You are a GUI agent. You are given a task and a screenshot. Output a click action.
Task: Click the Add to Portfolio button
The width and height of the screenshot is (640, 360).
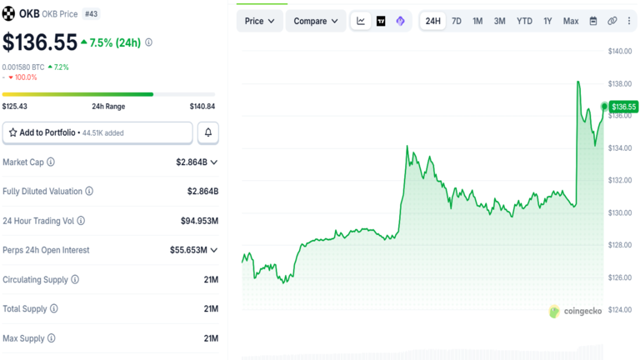tap(97, 132)
